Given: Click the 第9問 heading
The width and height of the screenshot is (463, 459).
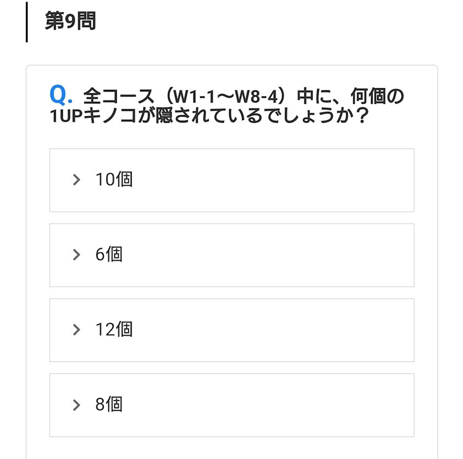Looking at the screenshot, I should tap(71, 21).
